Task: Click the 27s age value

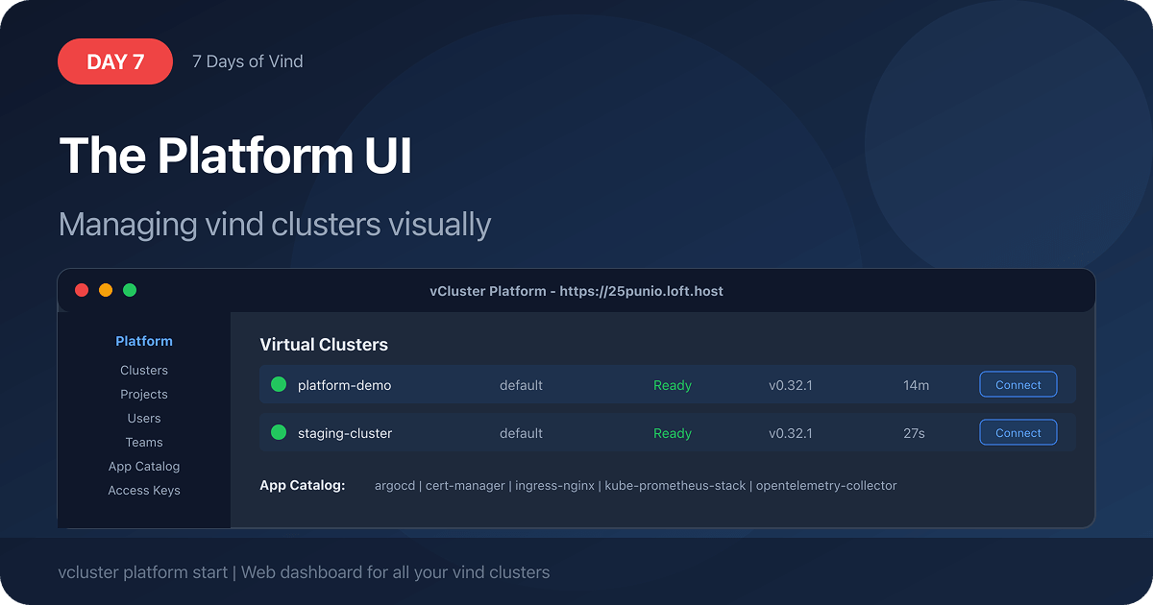Action: click(914, 433)
